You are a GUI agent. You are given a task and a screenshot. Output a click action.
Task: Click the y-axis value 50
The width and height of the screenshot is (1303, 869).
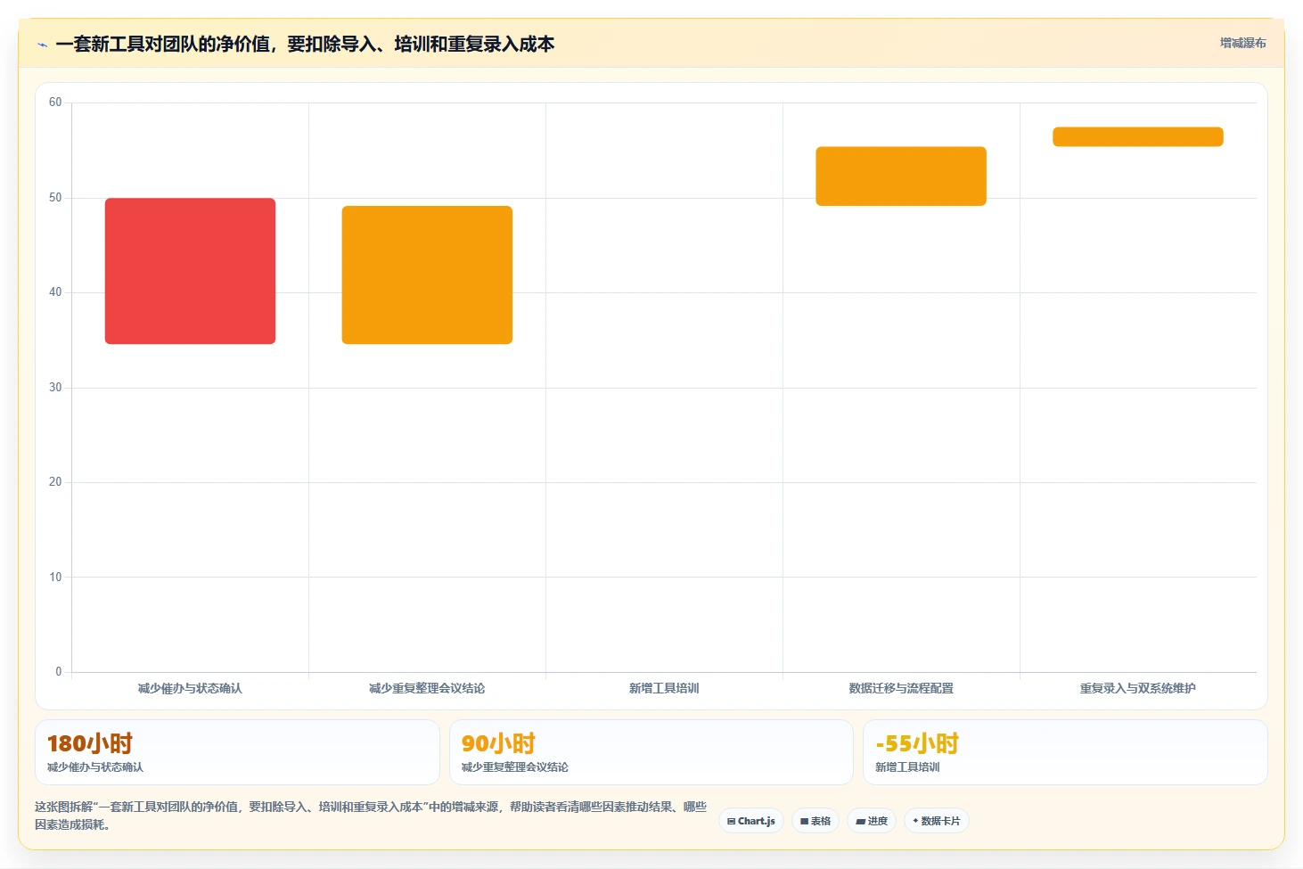tap(55, 198)
